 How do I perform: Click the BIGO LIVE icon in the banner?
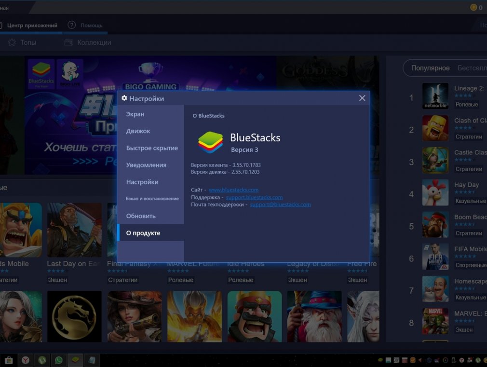tap(70, 74)
